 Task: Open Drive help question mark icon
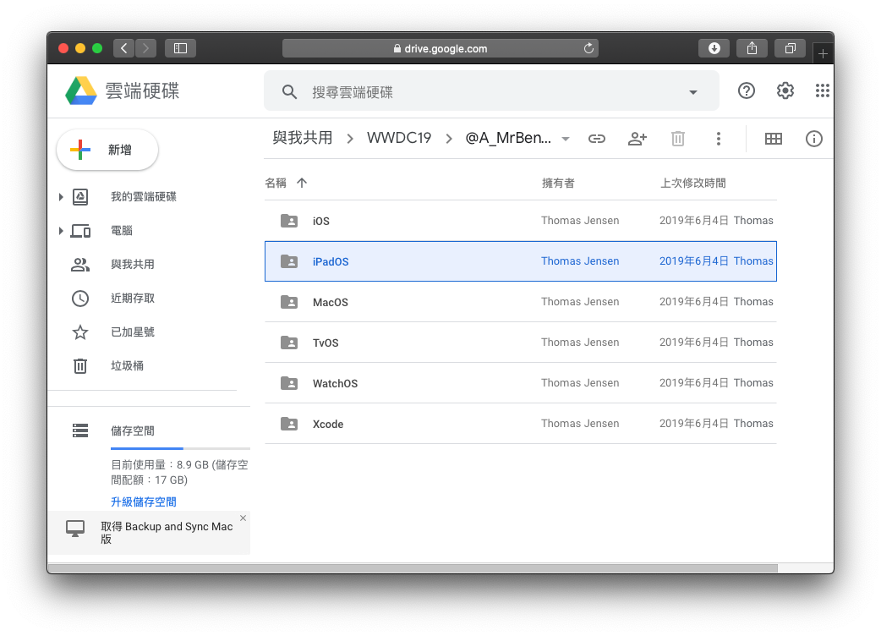coord(747,90)
